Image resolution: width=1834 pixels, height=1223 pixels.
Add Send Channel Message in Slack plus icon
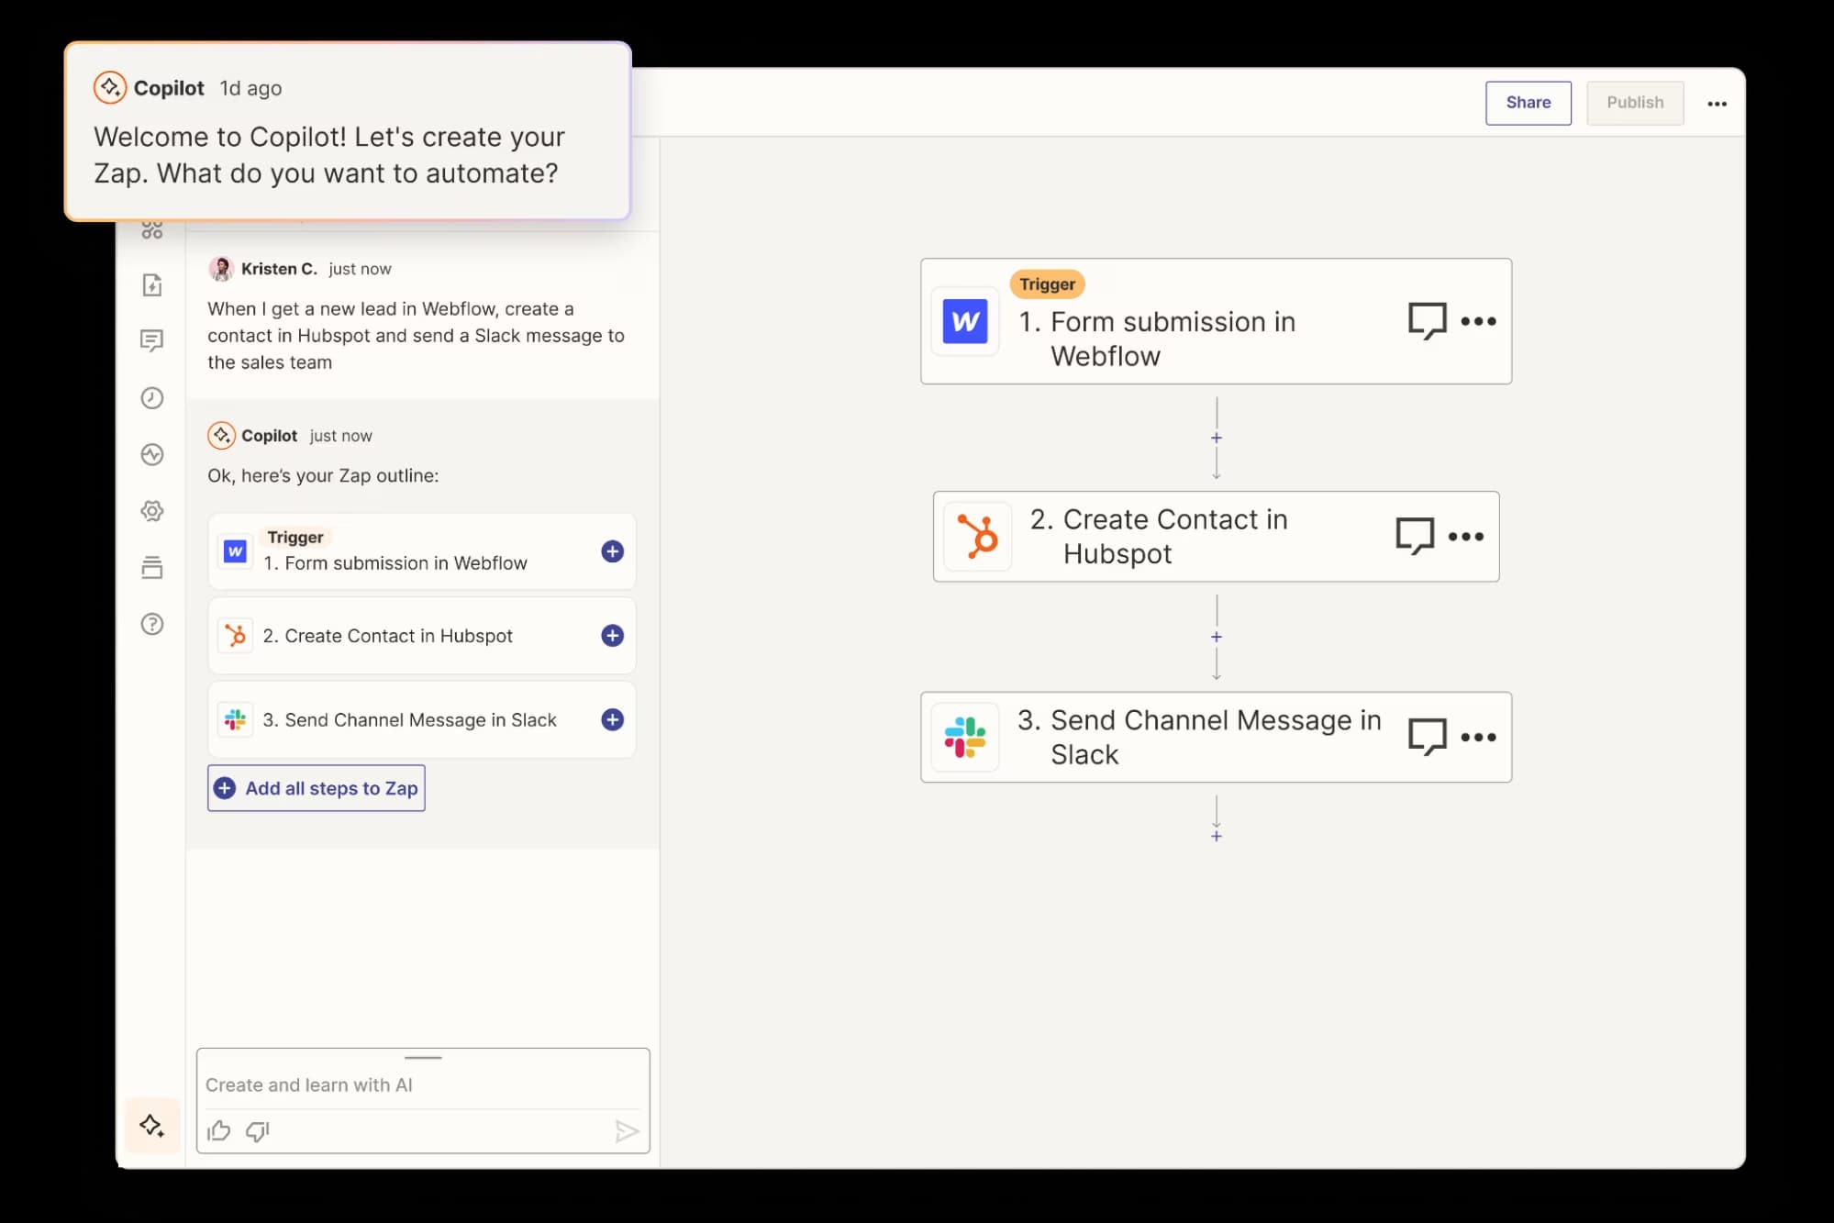pyautogui.click(x=613, y=720)
